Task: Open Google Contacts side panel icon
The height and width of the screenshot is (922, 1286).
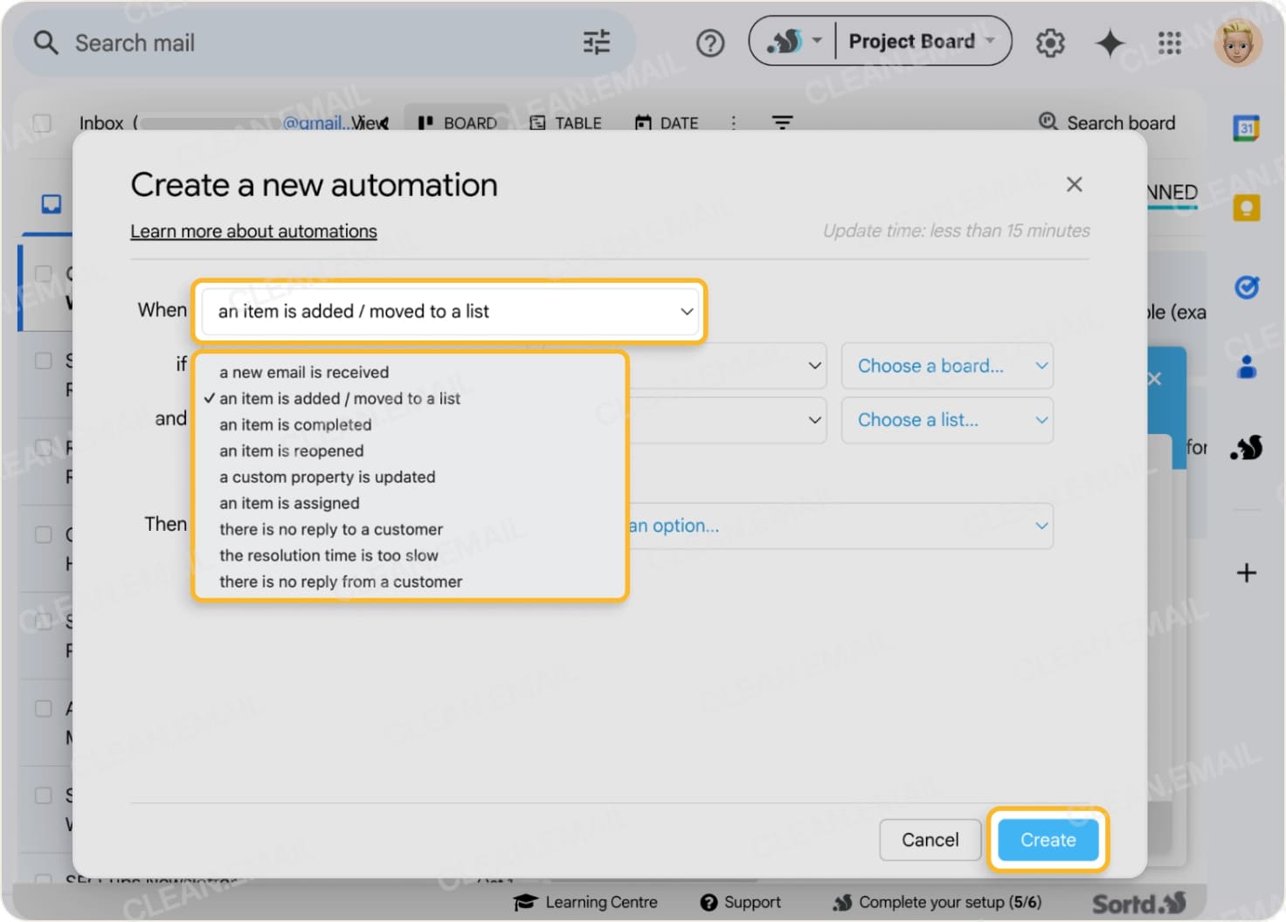Action: 1247,367
